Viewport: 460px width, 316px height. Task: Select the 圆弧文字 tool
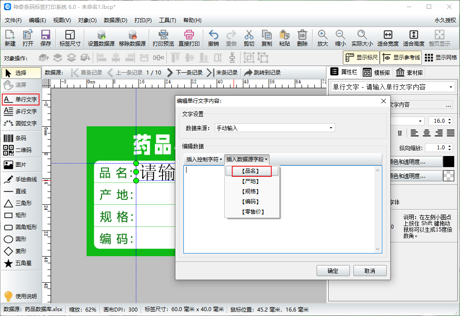pos(20,124)
